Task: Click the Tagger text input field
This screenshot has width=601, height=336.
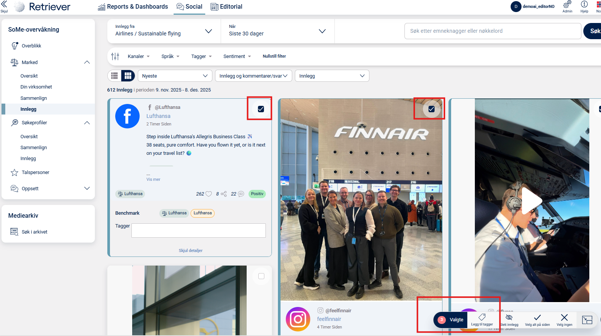Action: pyautogui.click(x=198, y=231)
